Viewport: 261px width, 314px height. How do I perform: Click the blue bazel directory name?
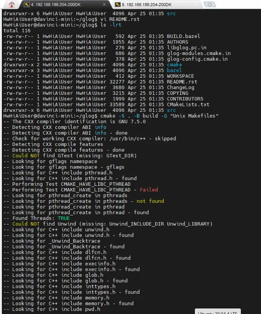[174, 70]
